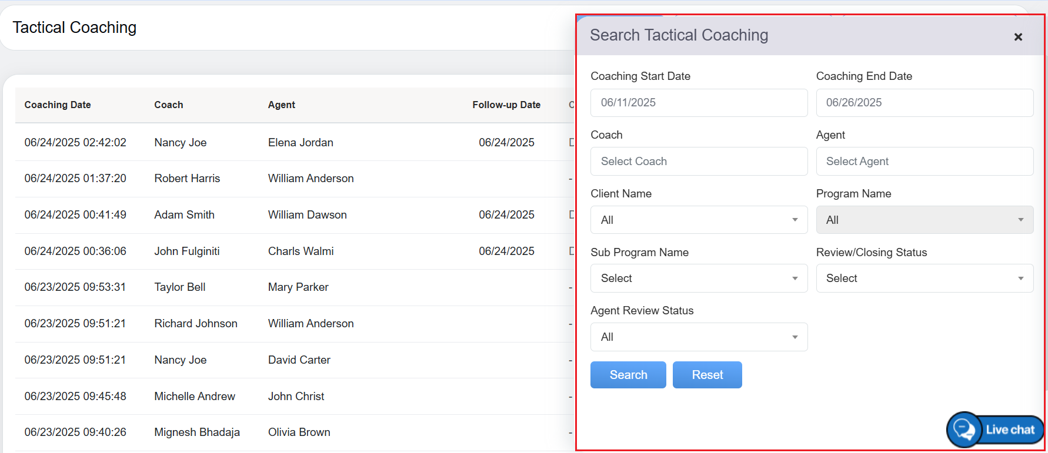This screenshot has width=1048, height=453.
Task: Close the Search Tactical Coaching panel
Action: (x=1018, y=37)
